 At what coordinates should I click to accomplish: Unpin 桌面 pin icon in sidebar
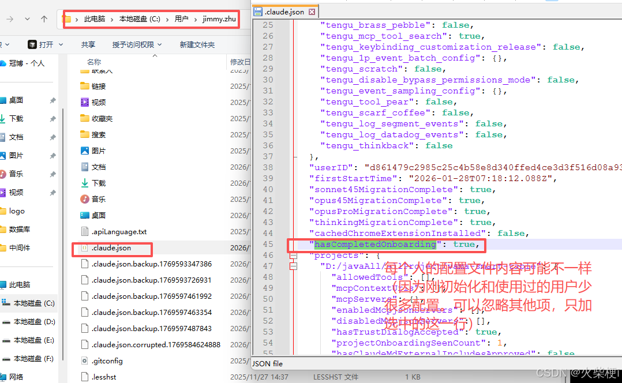click(53, 101)
